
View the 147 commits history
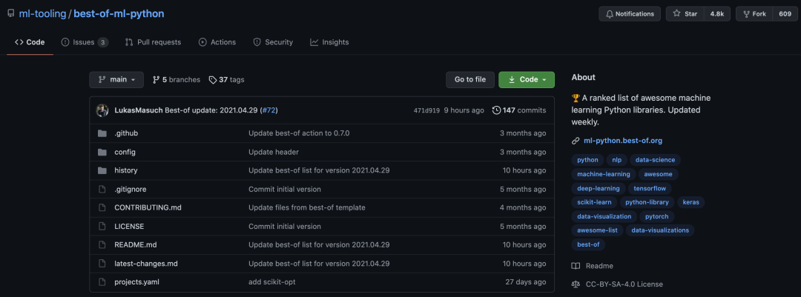coord(519,110)
